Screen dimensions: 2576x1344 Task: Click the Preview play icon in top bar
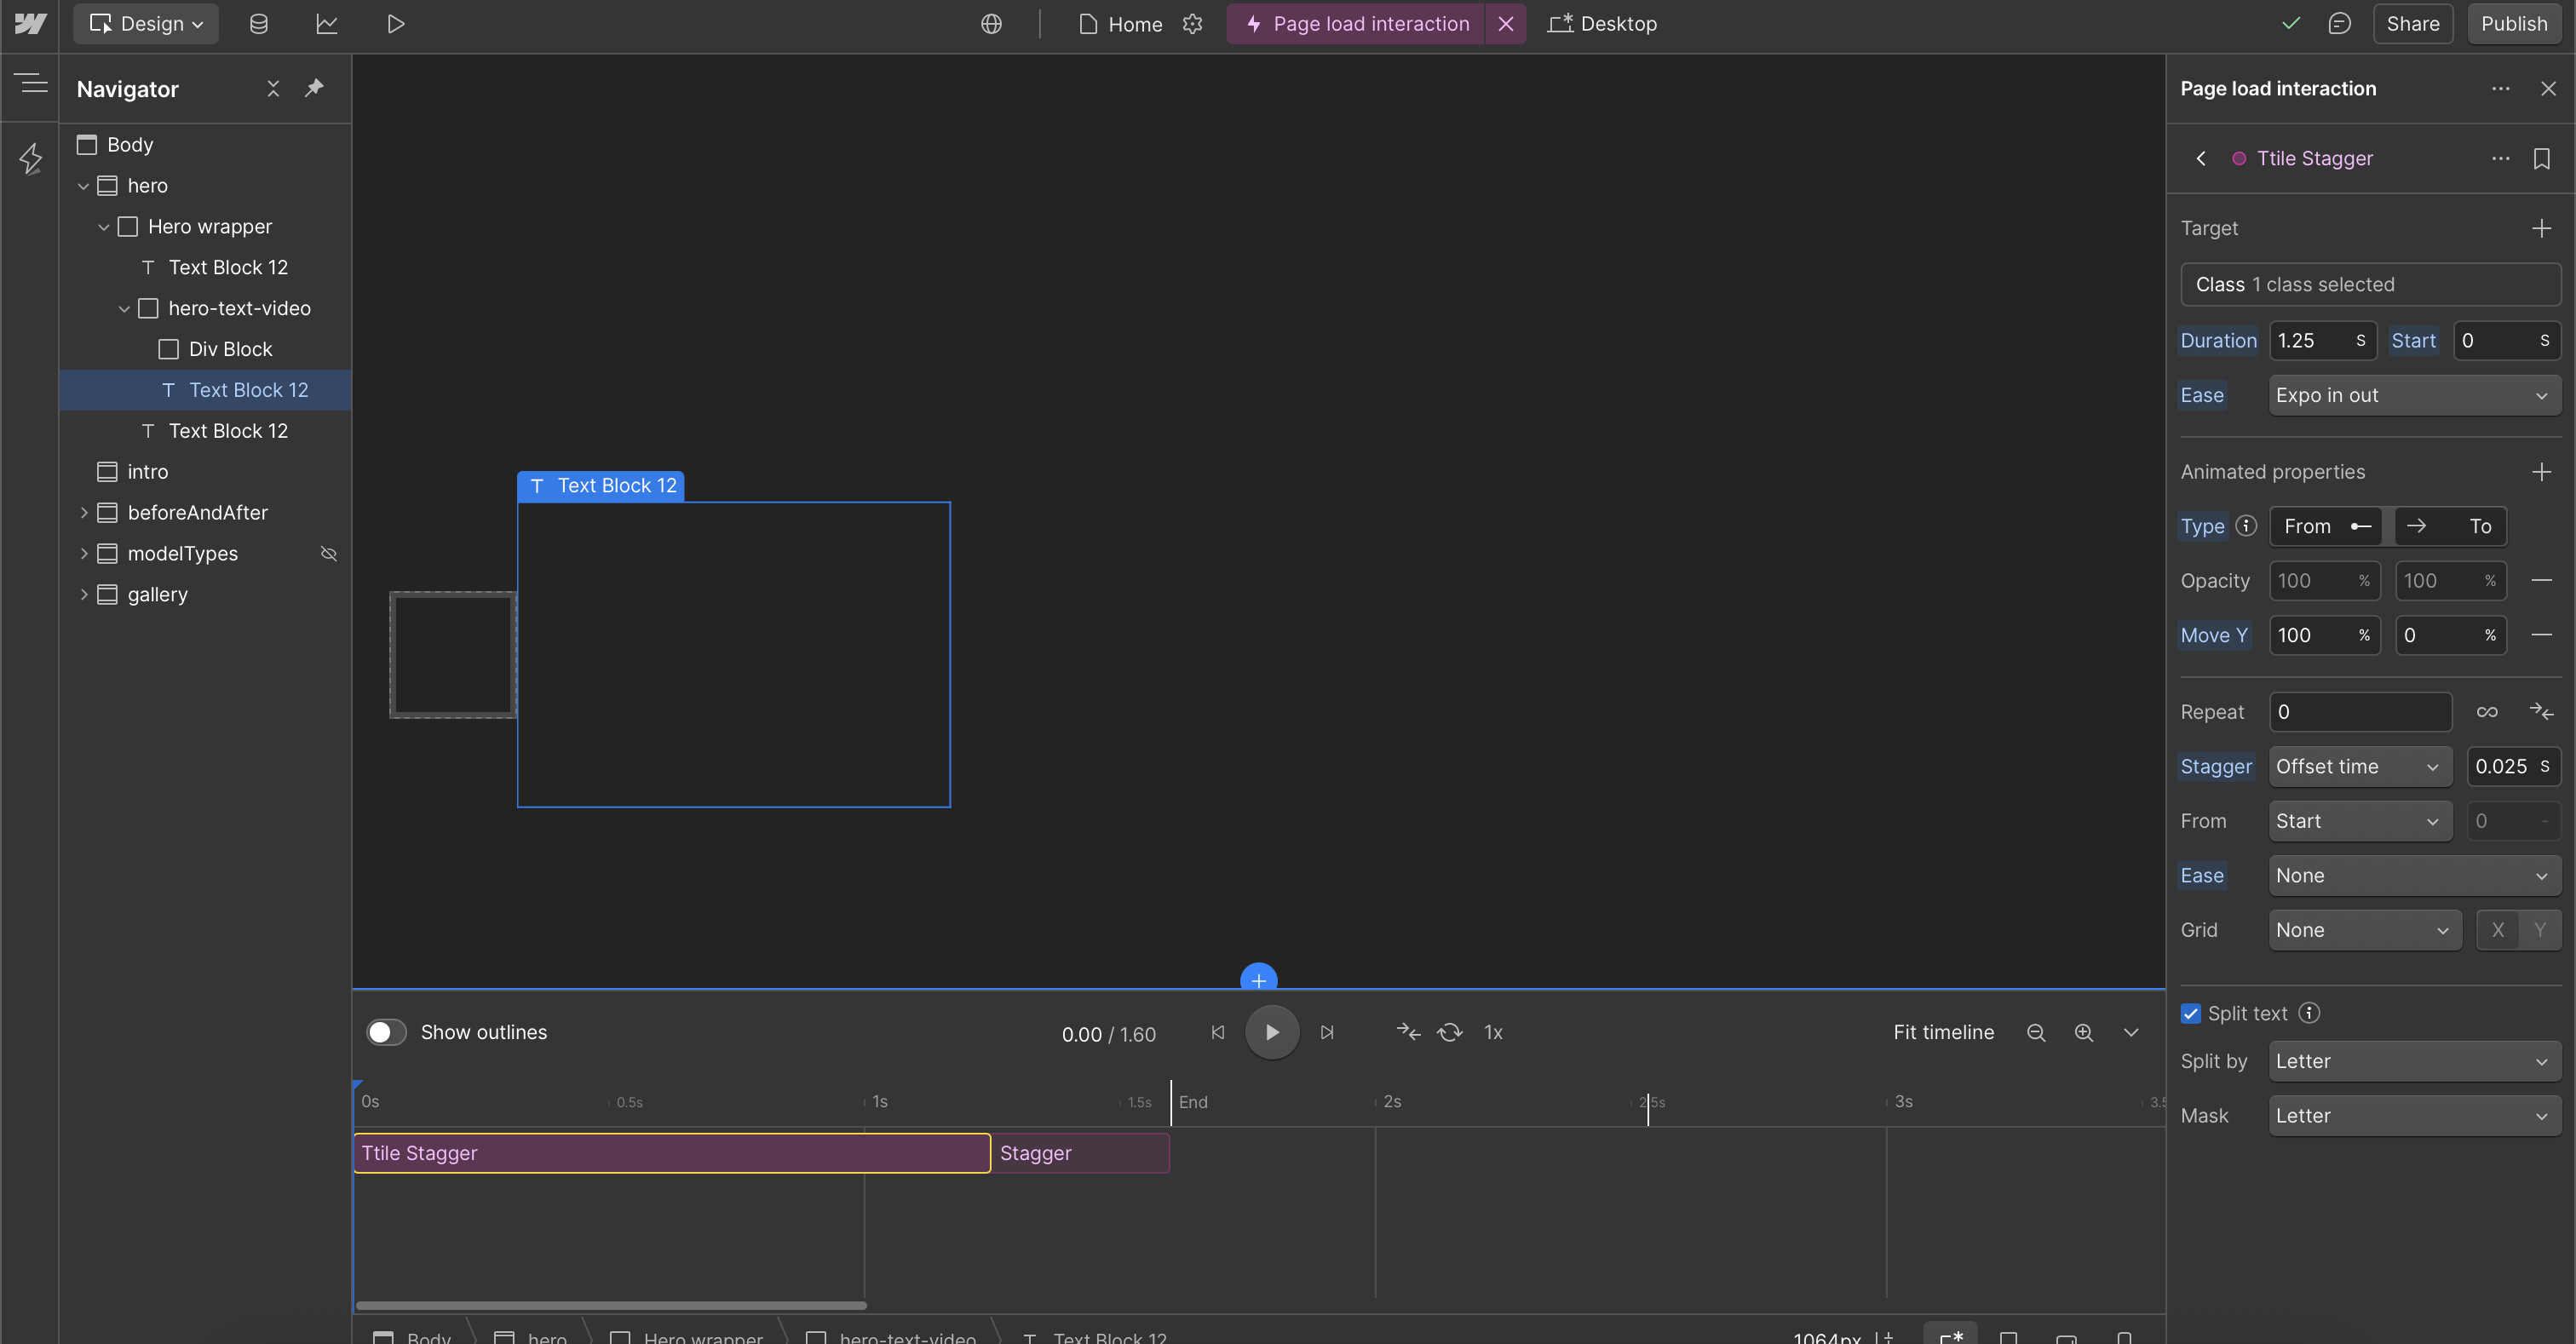point(396,24)
